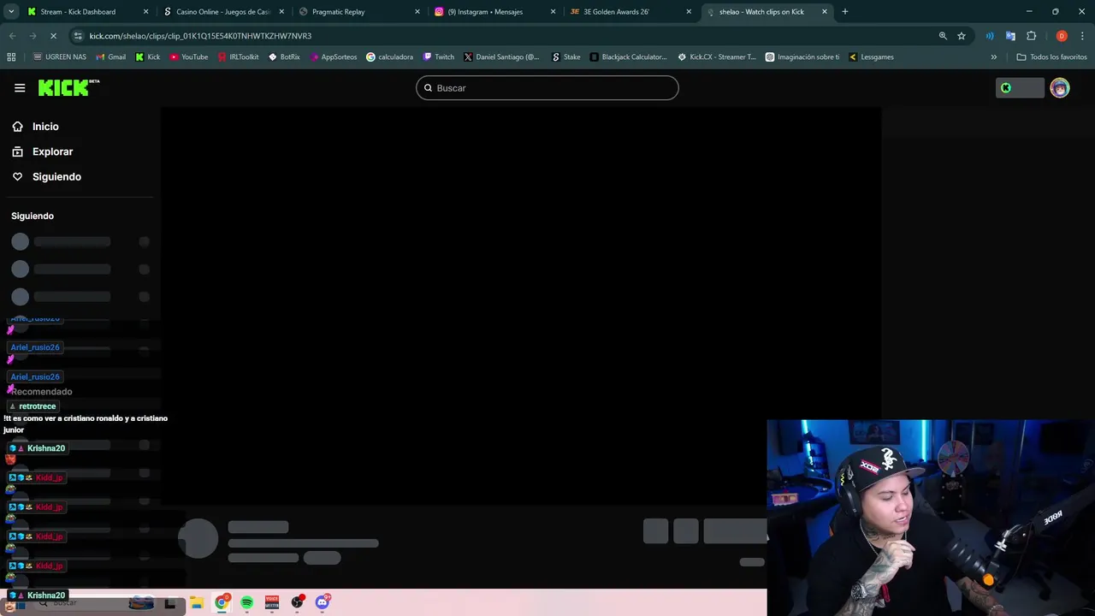Open the Google Translate extension icon
This screenshot has height=616, width=1095.
(x=1010, y=36)
